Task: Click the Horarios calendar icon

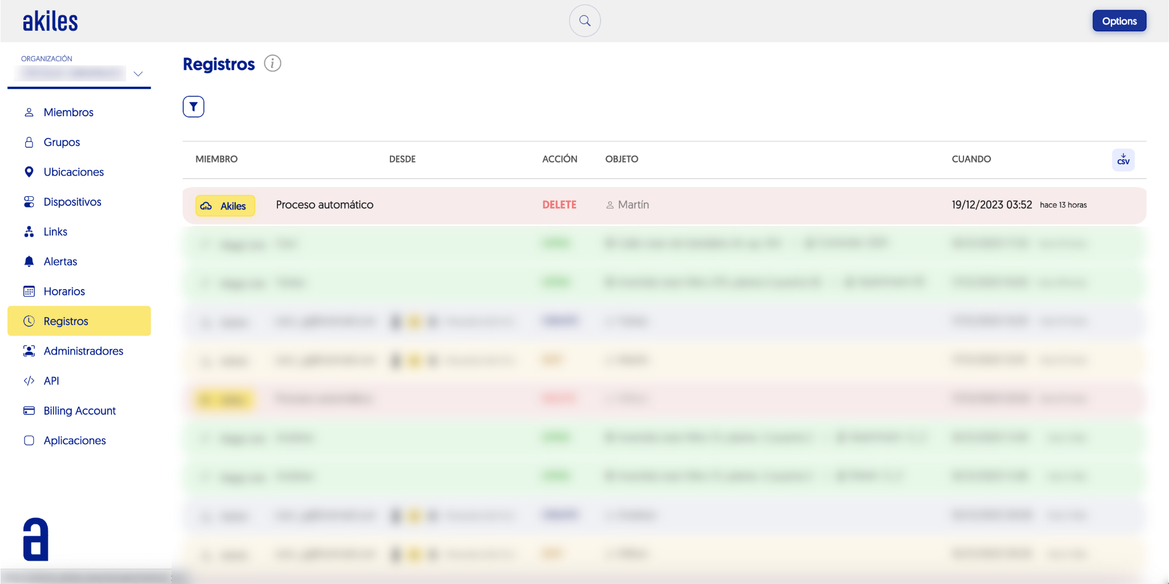Action: pos(29,291)
